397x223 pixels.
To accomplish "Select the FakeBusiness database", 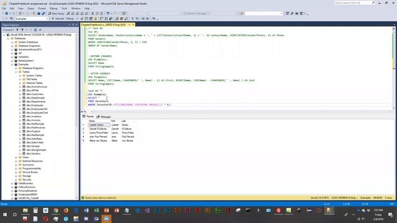I will click(25, 183).
